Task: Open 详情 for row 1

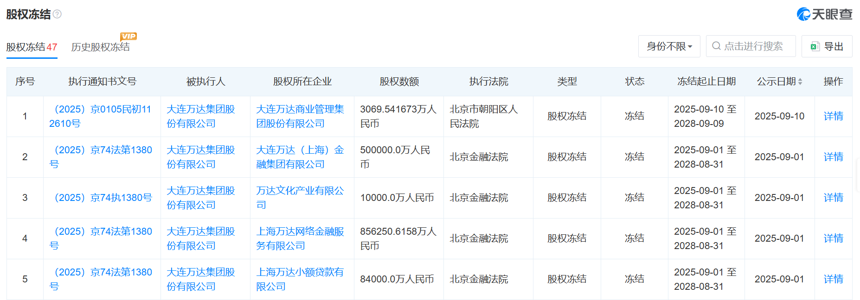Action: [833, 116]
